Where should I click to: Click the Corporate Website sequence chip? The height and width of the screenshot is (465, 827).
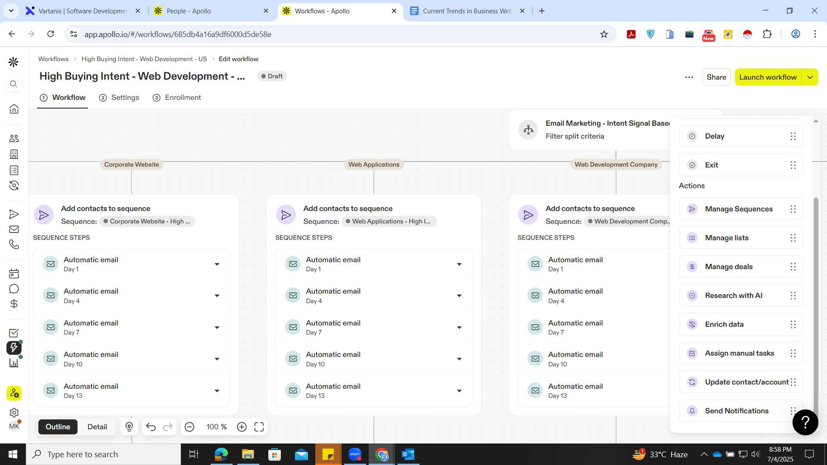[147, 221]
